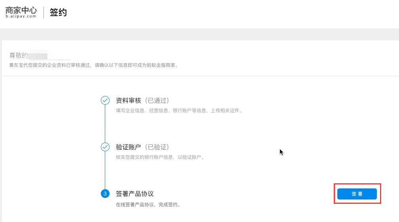
Task: Click the 核实您提交的银行账户信息 description
Action: [x=160, y=157]
